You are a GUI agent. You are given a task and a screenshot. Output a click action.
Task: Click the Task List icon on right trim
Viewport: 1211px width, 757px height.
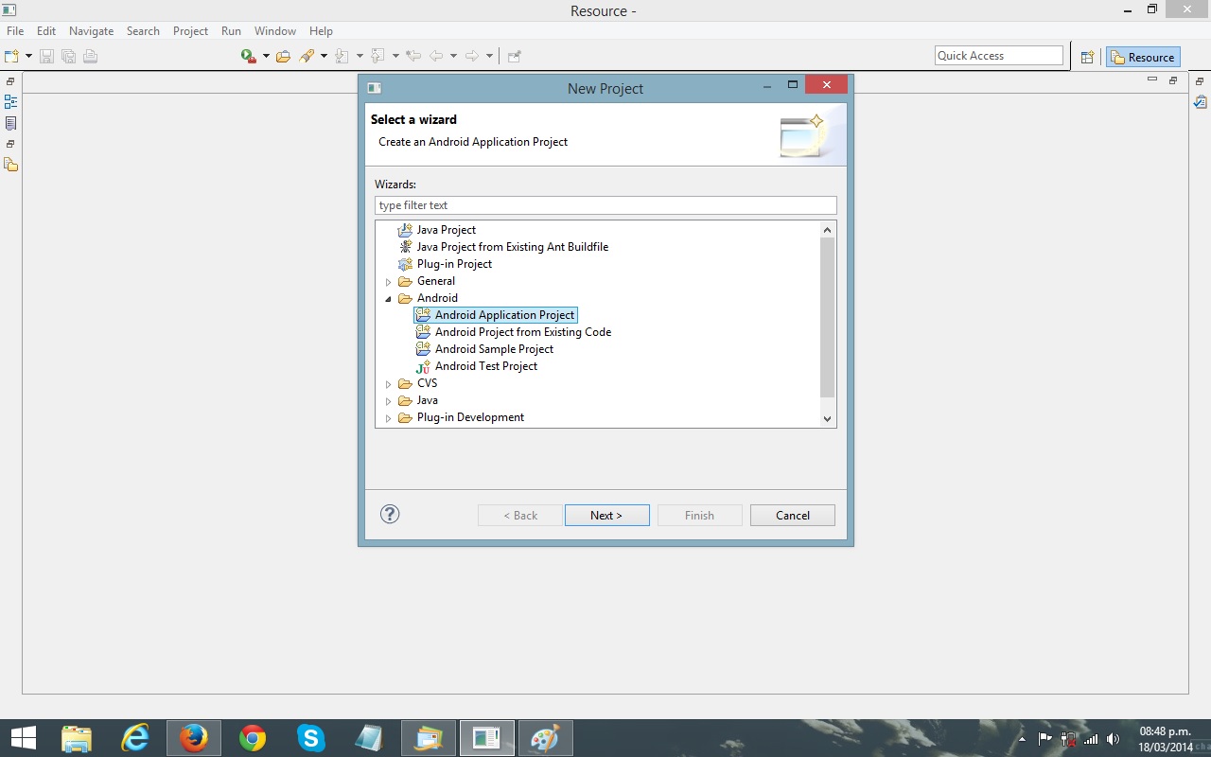pos(1201,102)
